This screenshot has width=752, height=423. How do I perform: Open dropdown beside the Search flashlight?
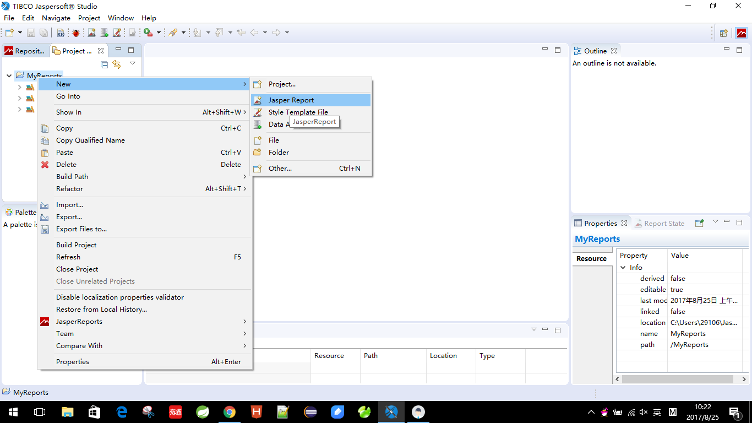pyautogui.click(x=183, y=32)
